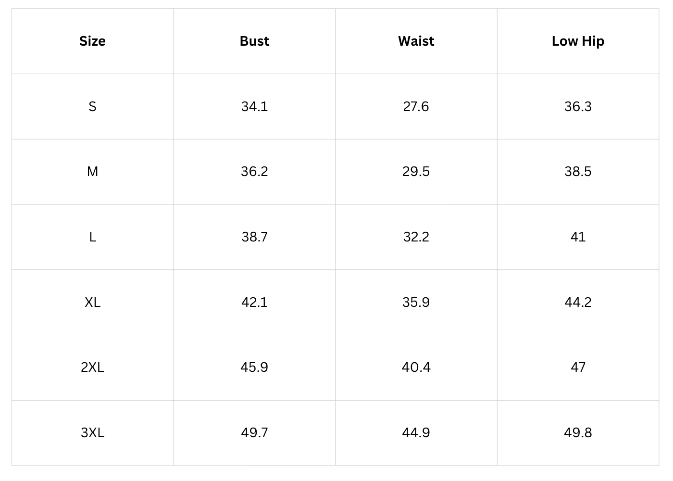Click waist value 29.5 for size M
The height and width of the screenshot is (481, 673).
tap(416, 172)
